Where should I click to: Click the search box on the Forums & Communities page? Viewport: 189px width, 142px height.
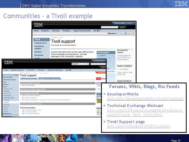pyautogui.click(x=109, y=27)
